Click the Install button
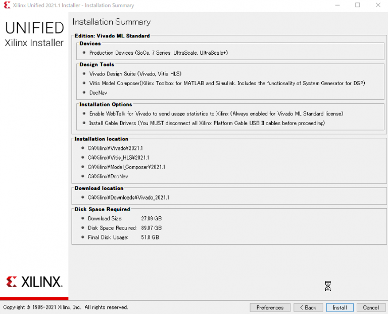The width and height of the screenshot is (388, 314). [339, 307]
